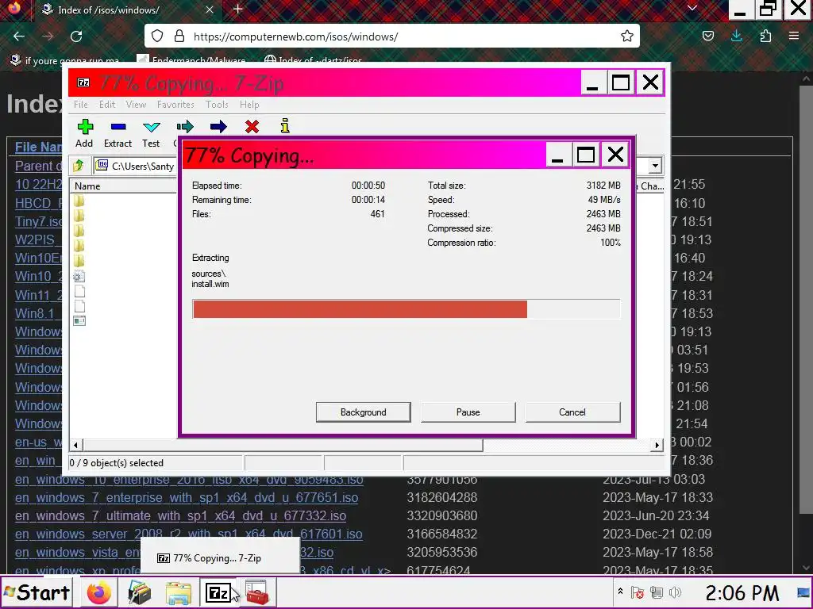
Task: Click the tracking protection shield icon
Action: [x=158, y=36]
